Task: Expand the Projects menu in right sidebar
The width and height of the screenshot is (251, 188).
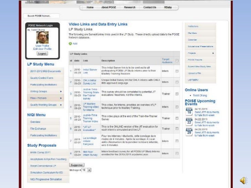Action: pos(213,53)
